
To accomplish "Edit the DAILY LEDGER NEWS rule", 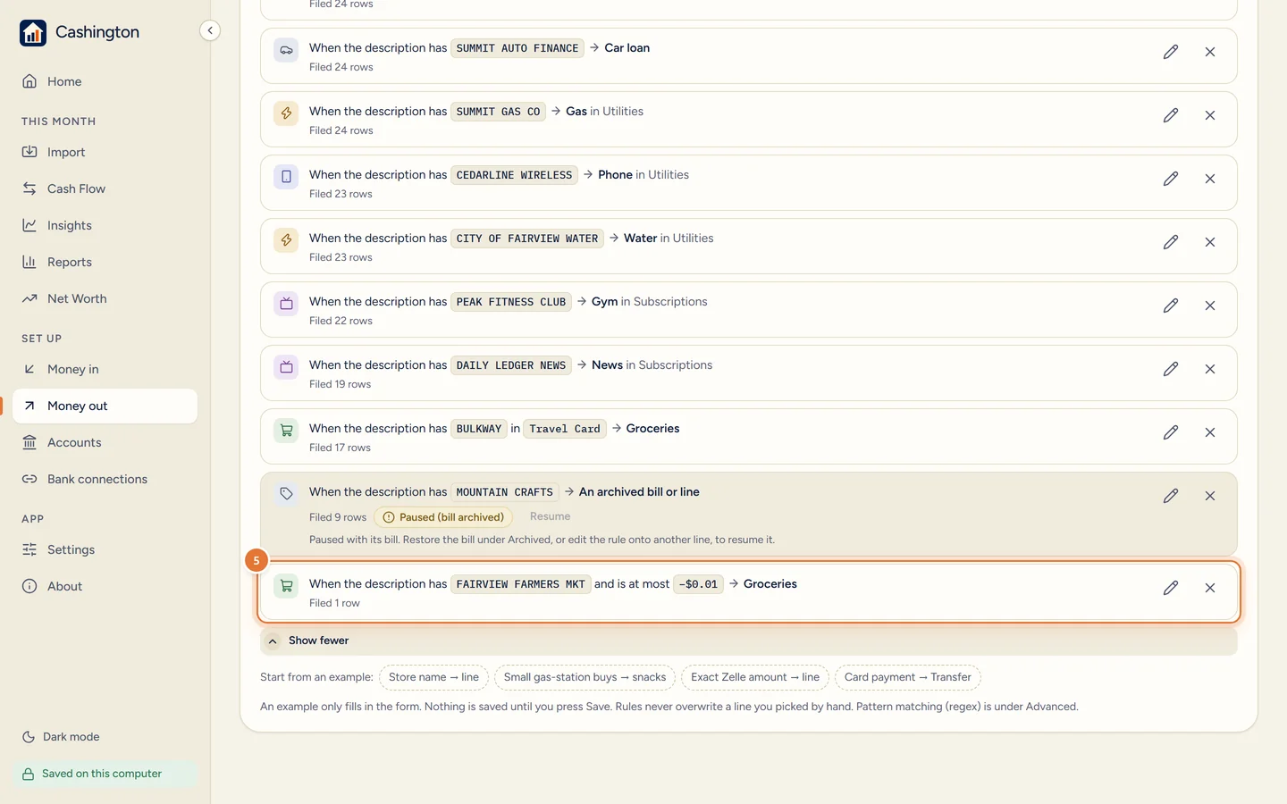I will pos(1171,369).
